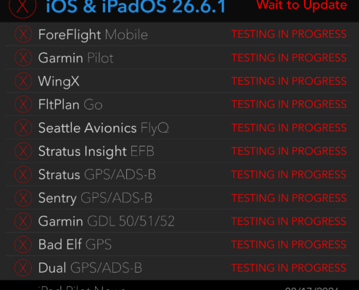Screen dimensions: 359x290
Task: Click the X icon next to Stratus Insight EFB
Action: click(x=23, y=151)
